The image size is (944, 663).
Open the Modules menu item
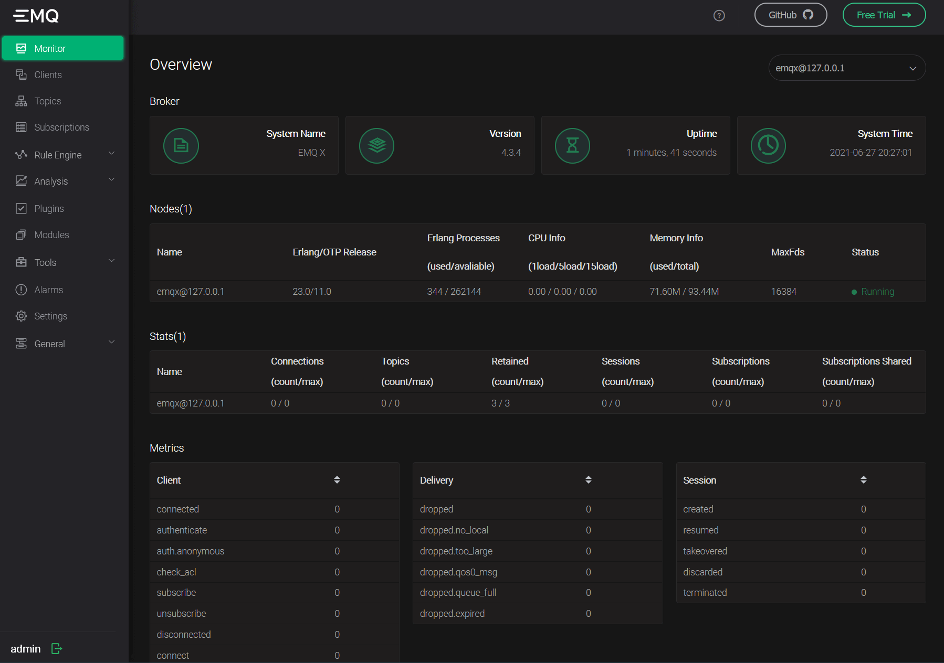click(x=63, y=234)
